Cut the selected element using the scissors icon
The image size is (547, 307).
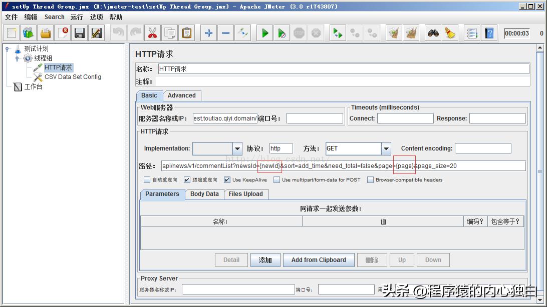click(x=152, y=32)
